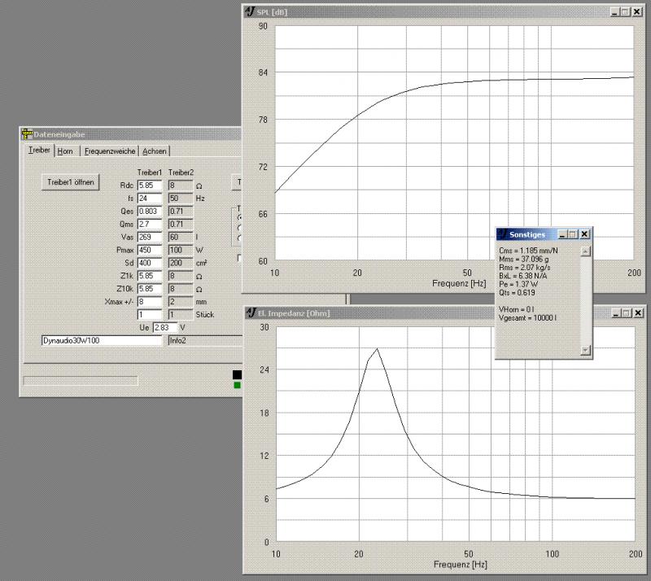The width and height of the screenshot is (651, 581).
Task: Focus the Treiber1 Rdc input field
Action: [x=150, y=186]
